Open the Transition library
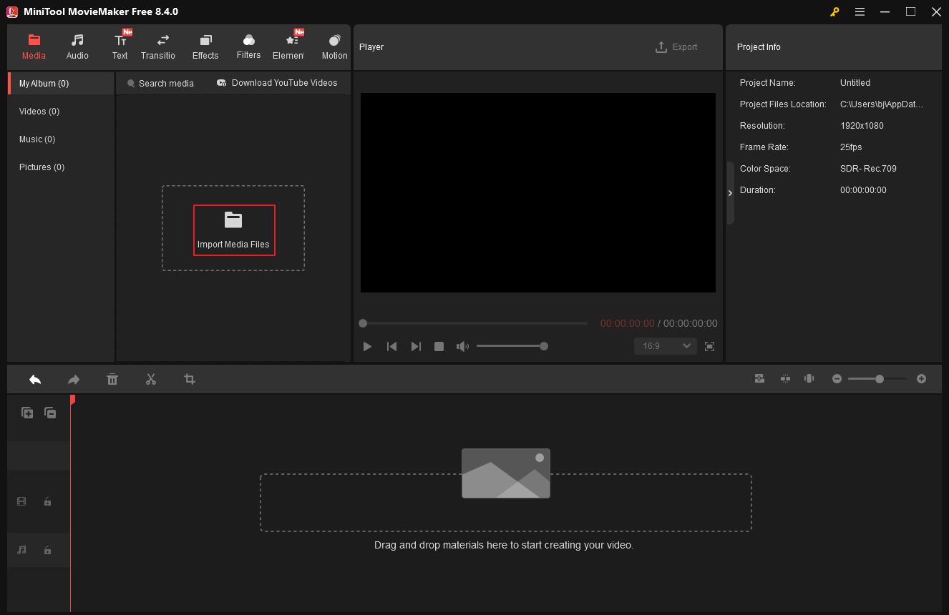 [158, 45]
